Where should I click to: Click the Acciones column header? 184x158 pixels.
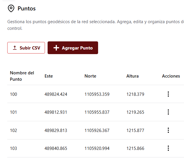tap(171, 76)
